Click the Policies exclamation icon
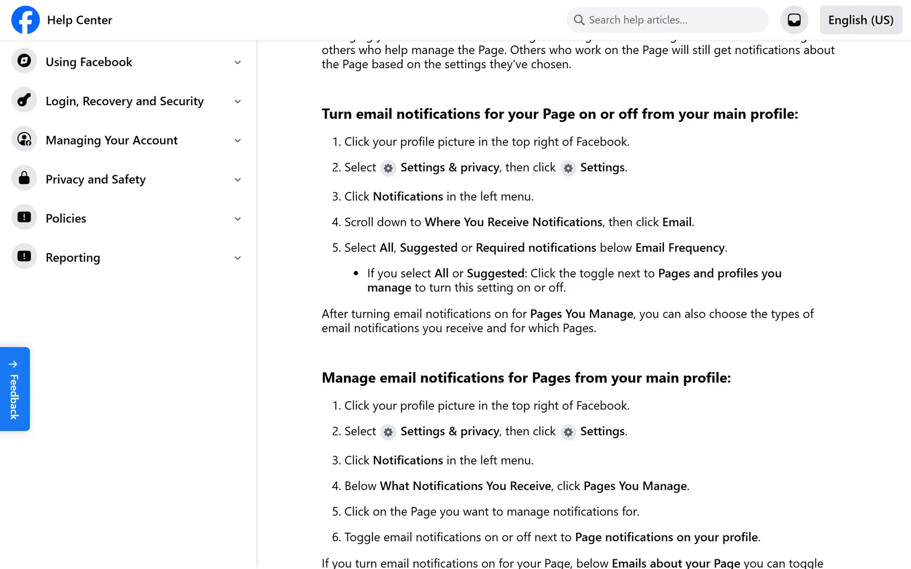The height and width of the screenshot is (569, 911). [24, 217]
